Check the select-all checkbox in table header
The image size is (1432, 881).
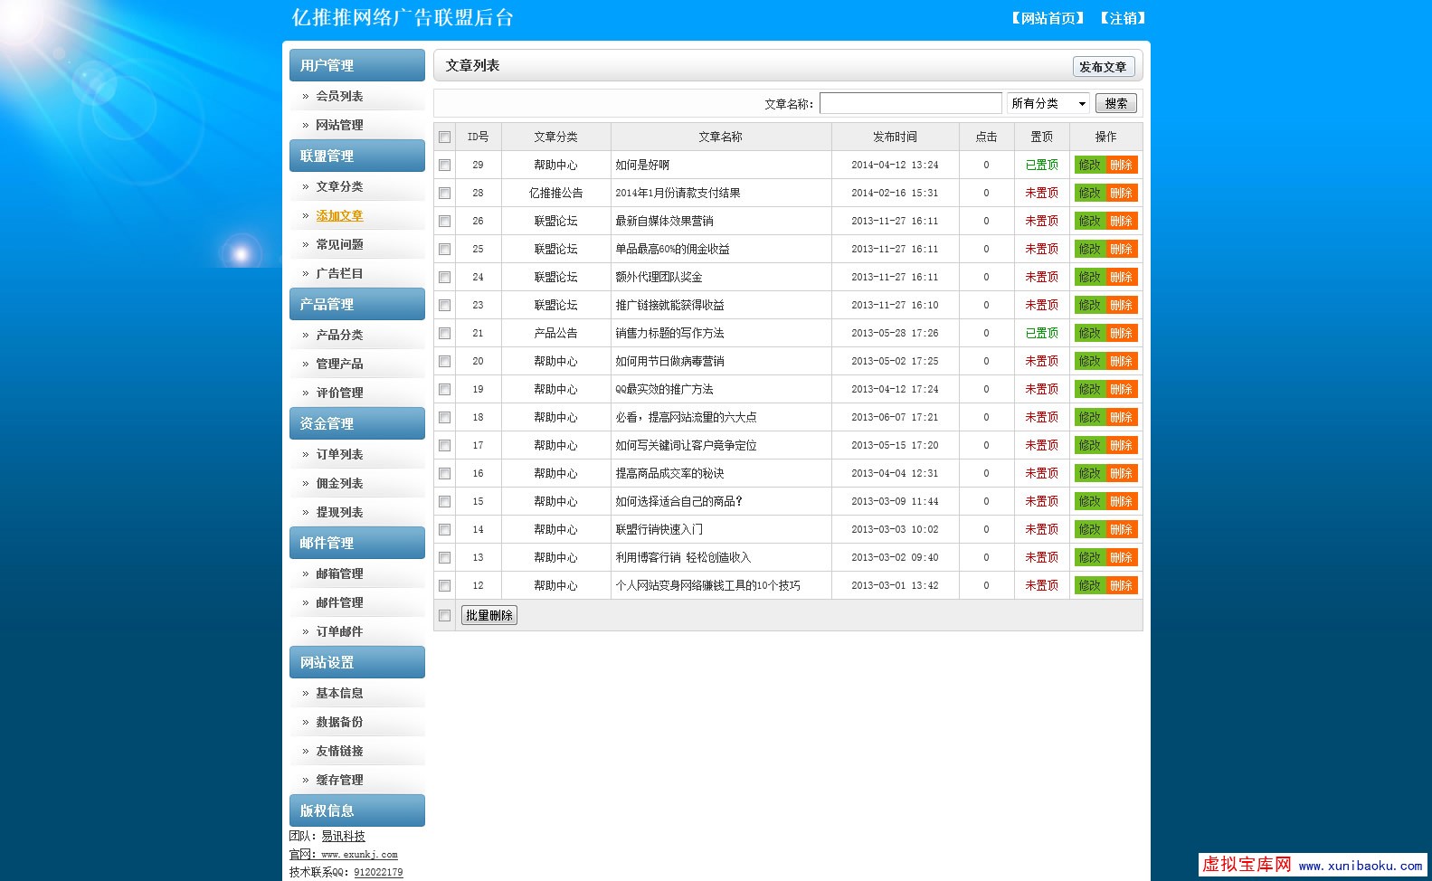point(444,137)
